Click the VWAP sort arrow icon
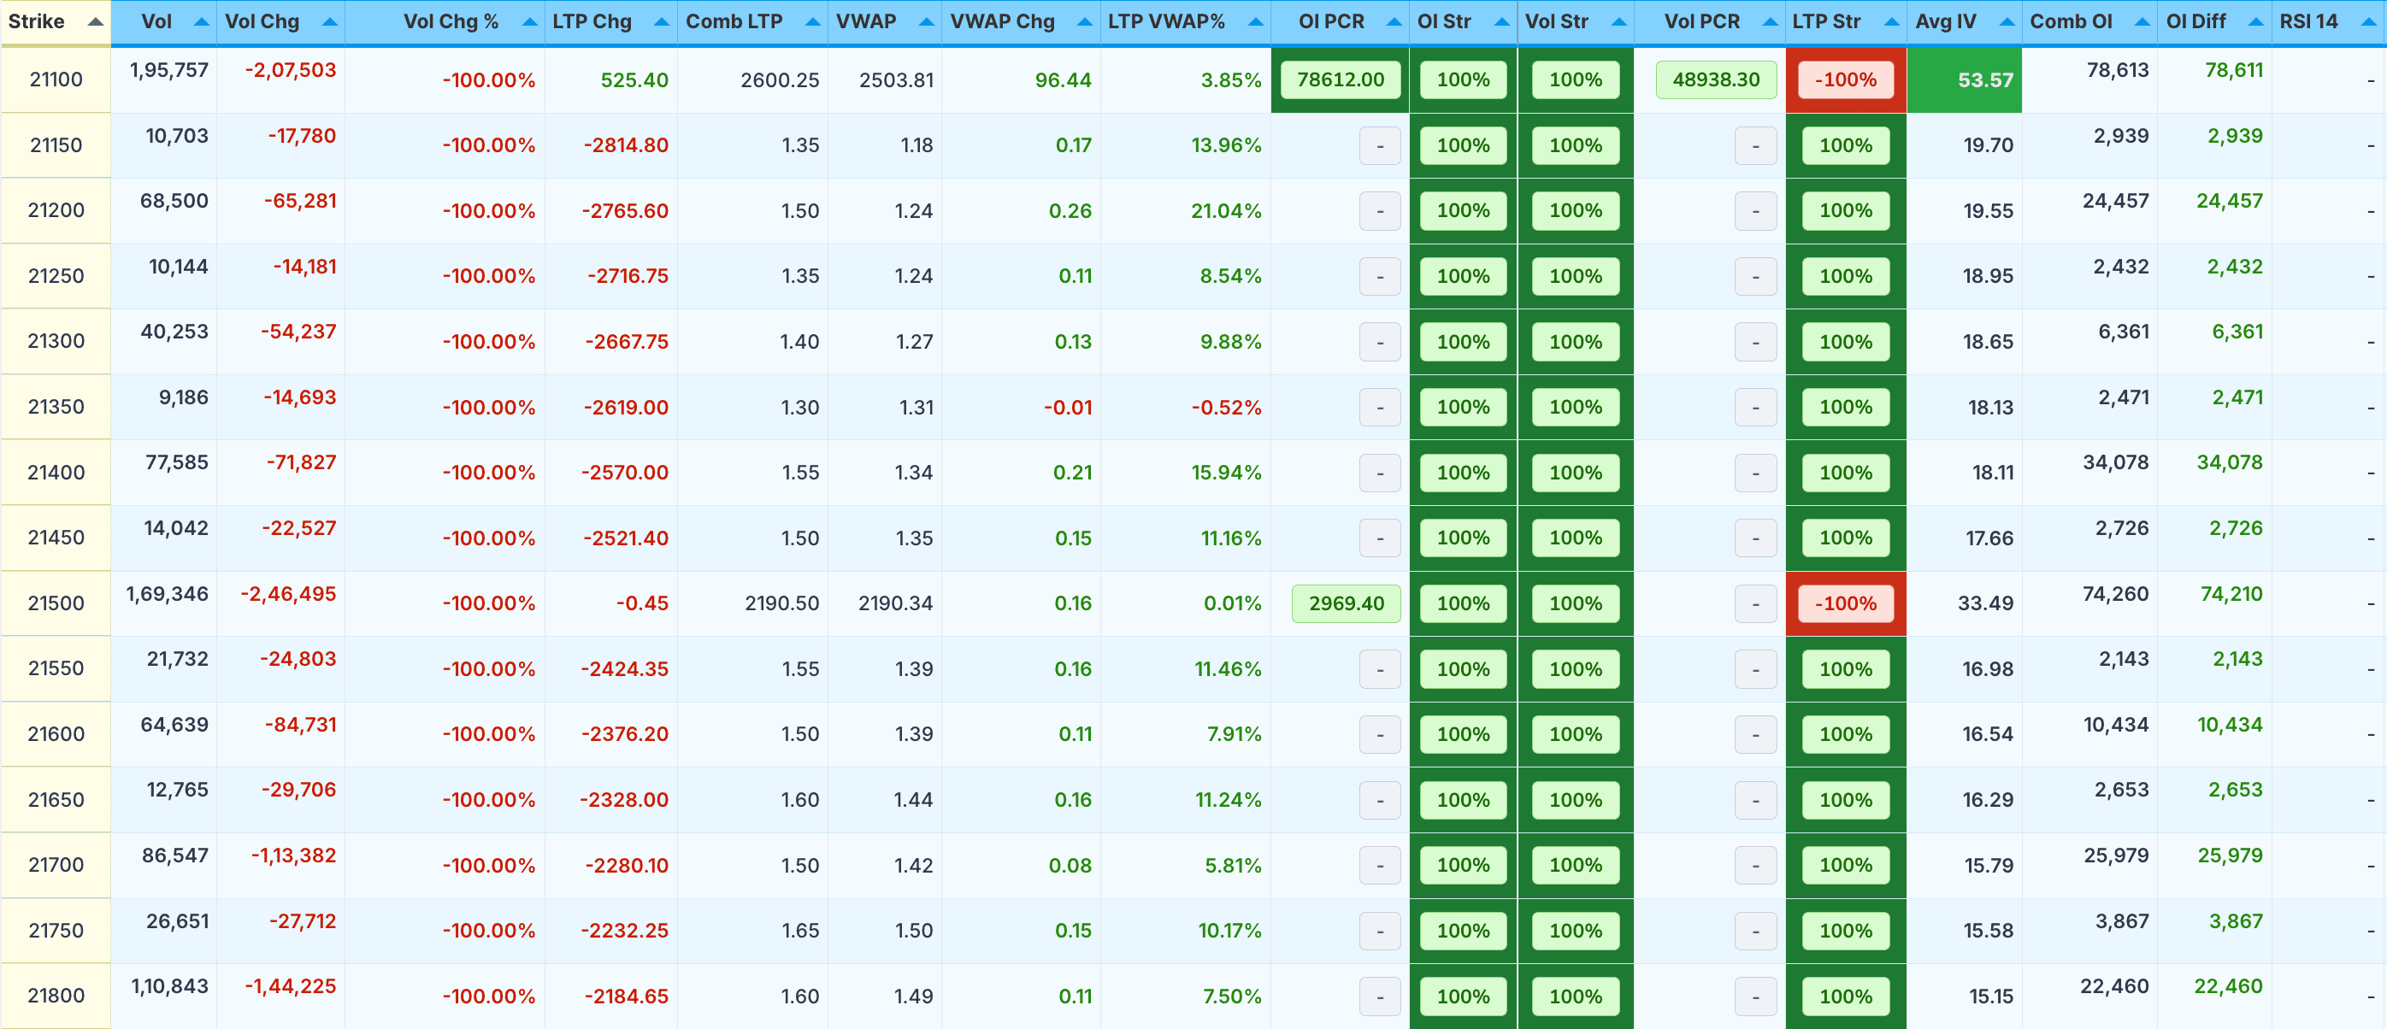 click(x=926, y=21)
